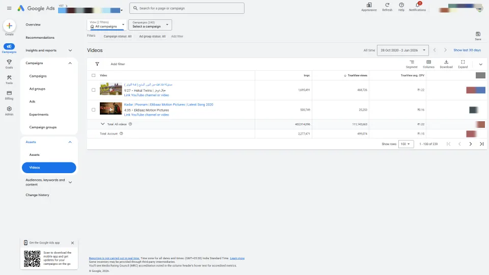Viewport: 489px width, 275px height.
Task: Click the filter funnel icon
Action: [97, 64]
